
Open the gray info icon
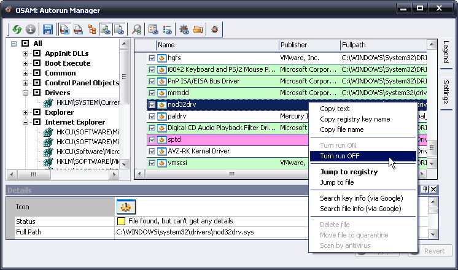31,29
